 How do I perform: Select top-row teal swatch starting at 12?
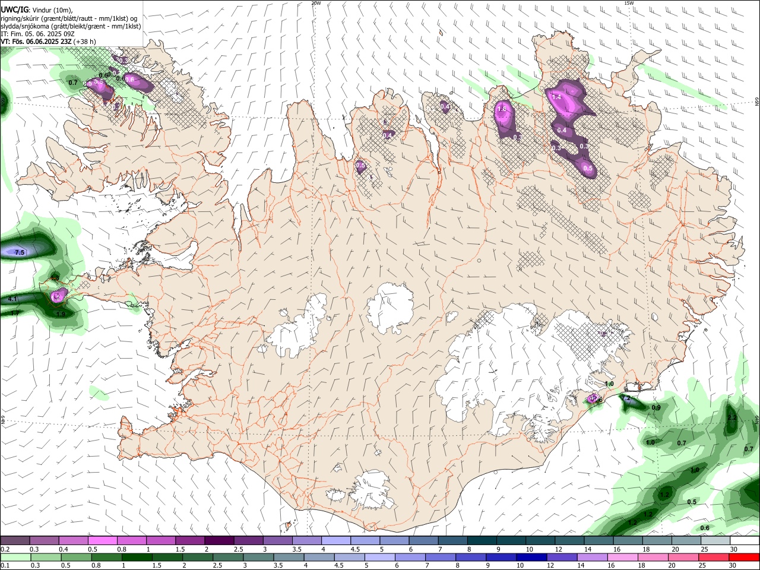tap(569, 541)
